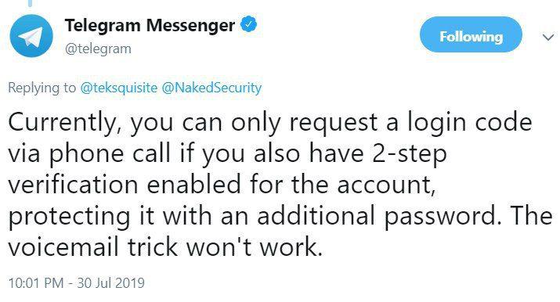Click the thread connector line above avatar
Image resolution: width=560 pixels, height=302 pixels.
pos(31,3)
